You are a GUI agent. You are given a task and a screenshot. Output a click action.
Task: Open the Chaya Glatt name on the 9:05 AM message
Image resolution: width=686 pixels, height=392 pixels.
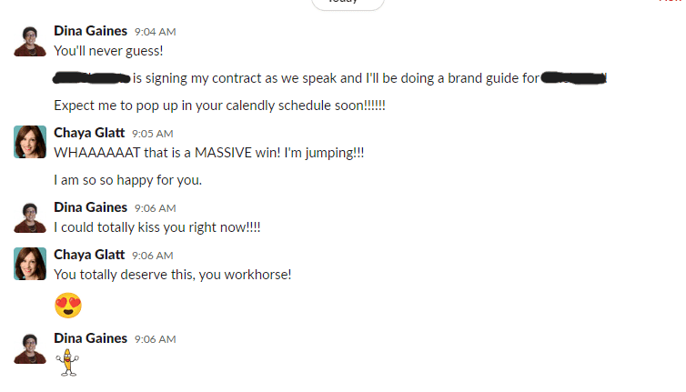point(89,132)
